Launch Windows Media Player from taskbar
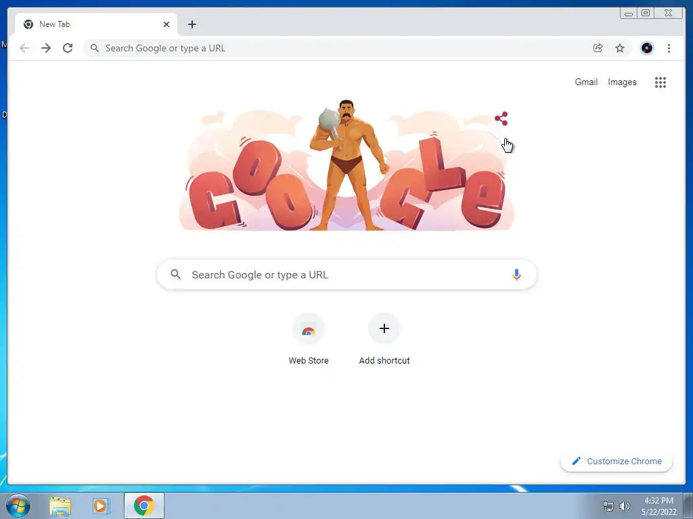 click(x=101, y=505)
